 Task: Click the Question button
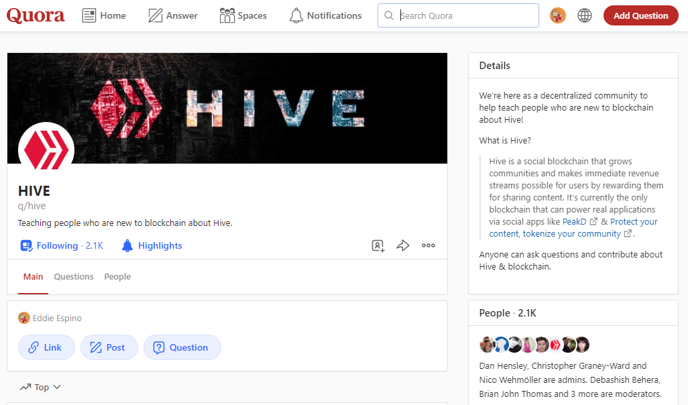(182, 347)
